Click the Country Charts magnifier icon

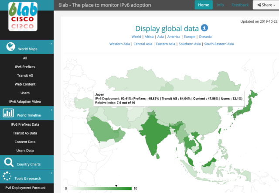pos(9,163)
